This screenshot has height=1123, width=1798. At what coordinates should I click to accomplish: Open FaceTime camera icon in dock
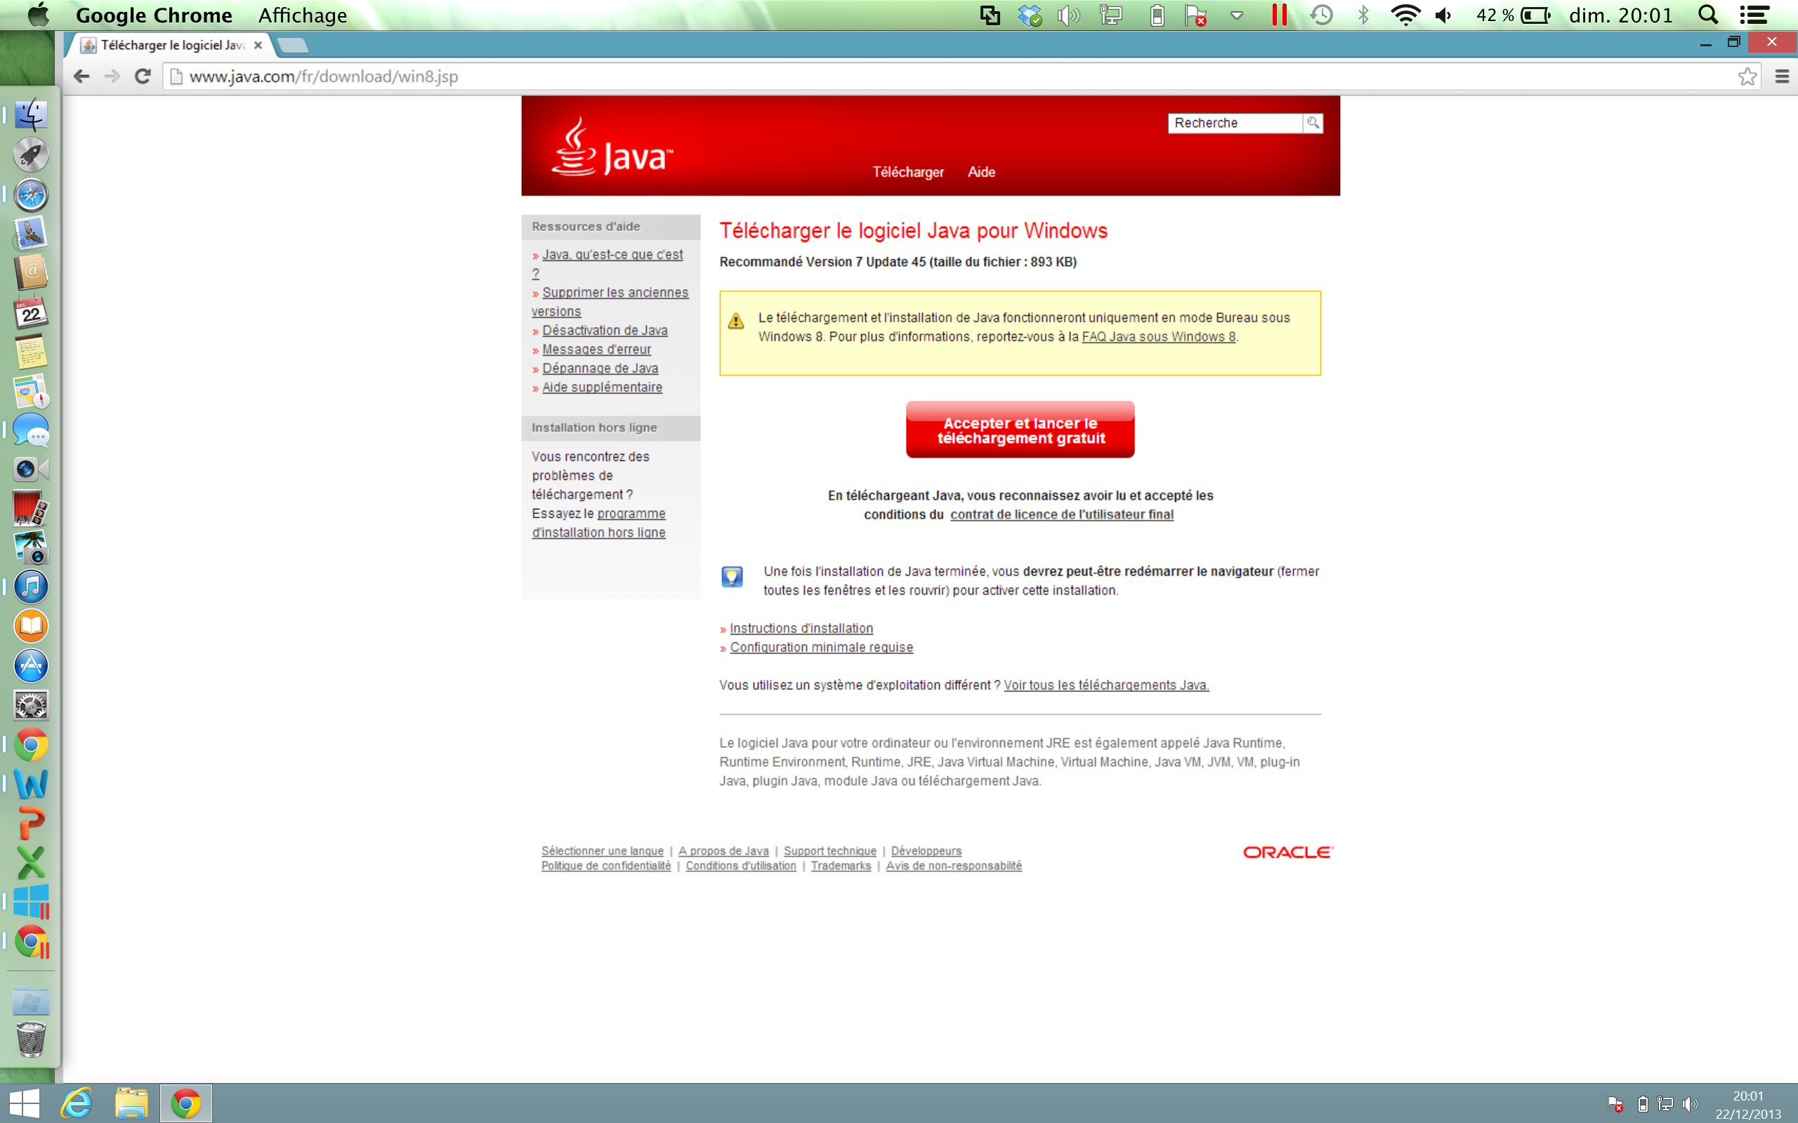click(x=30, y=470)
